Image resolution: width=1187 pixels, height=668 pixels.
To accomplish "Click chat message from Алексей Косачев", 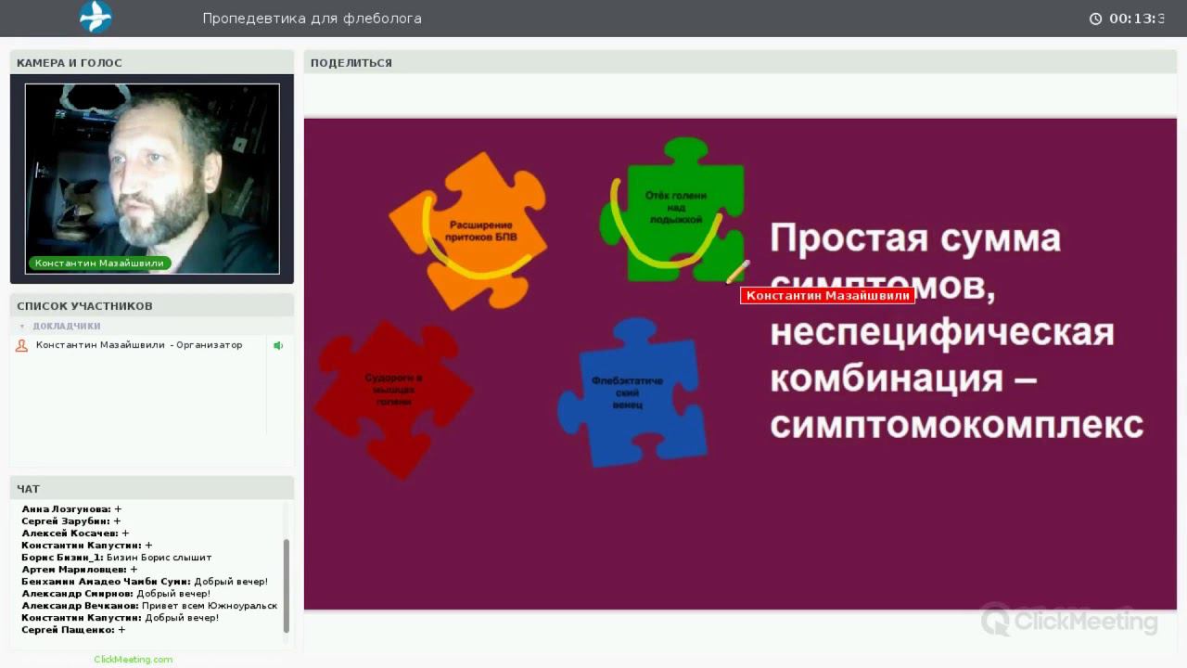I will click(x=75, y=533).
